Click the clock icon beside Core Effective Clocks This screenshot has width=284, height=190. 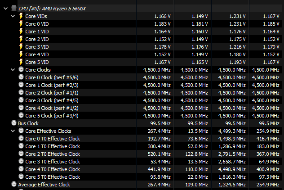21,131
